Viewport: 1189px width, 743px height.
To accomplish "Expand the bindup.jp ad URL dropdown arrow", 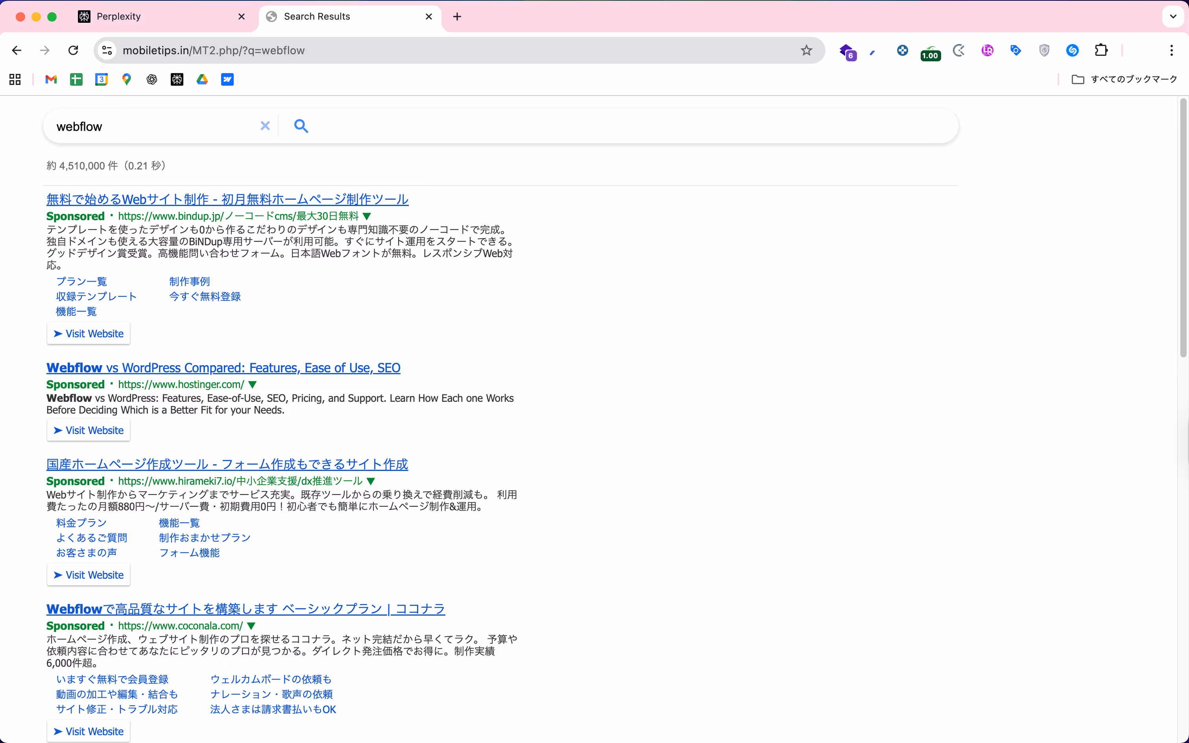I will [367, 216].
